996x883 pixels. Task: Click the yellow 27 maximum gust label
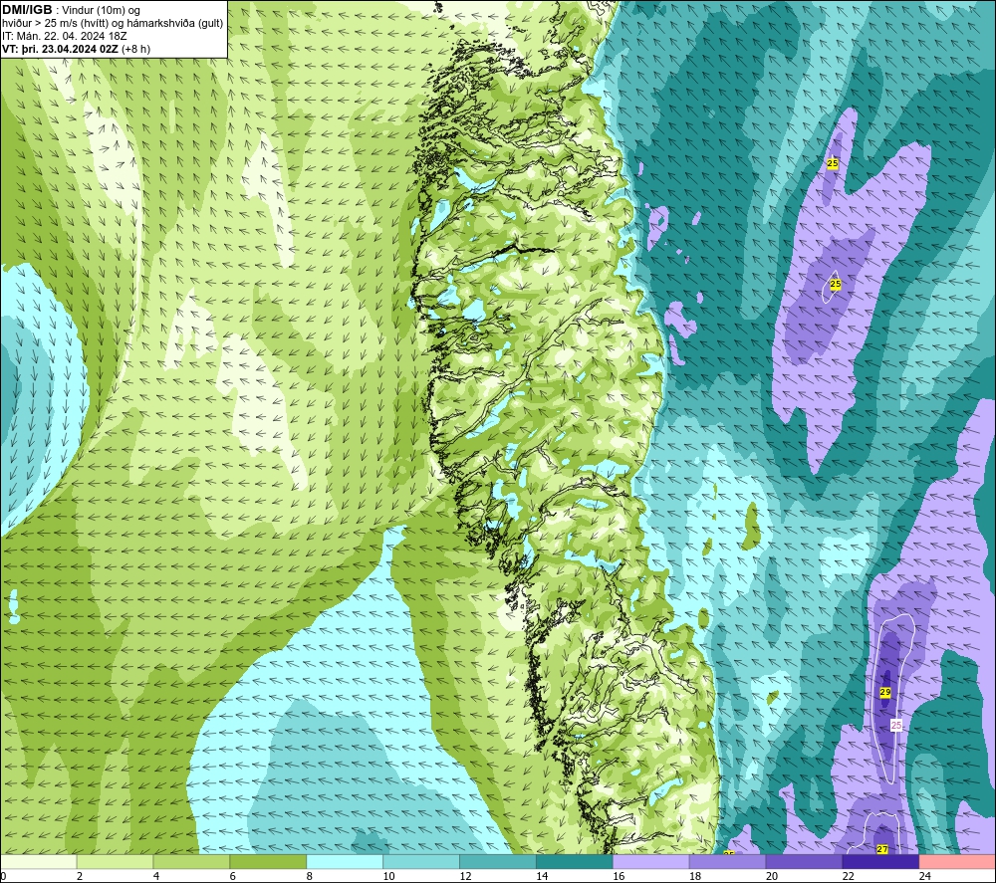[881, 849]
